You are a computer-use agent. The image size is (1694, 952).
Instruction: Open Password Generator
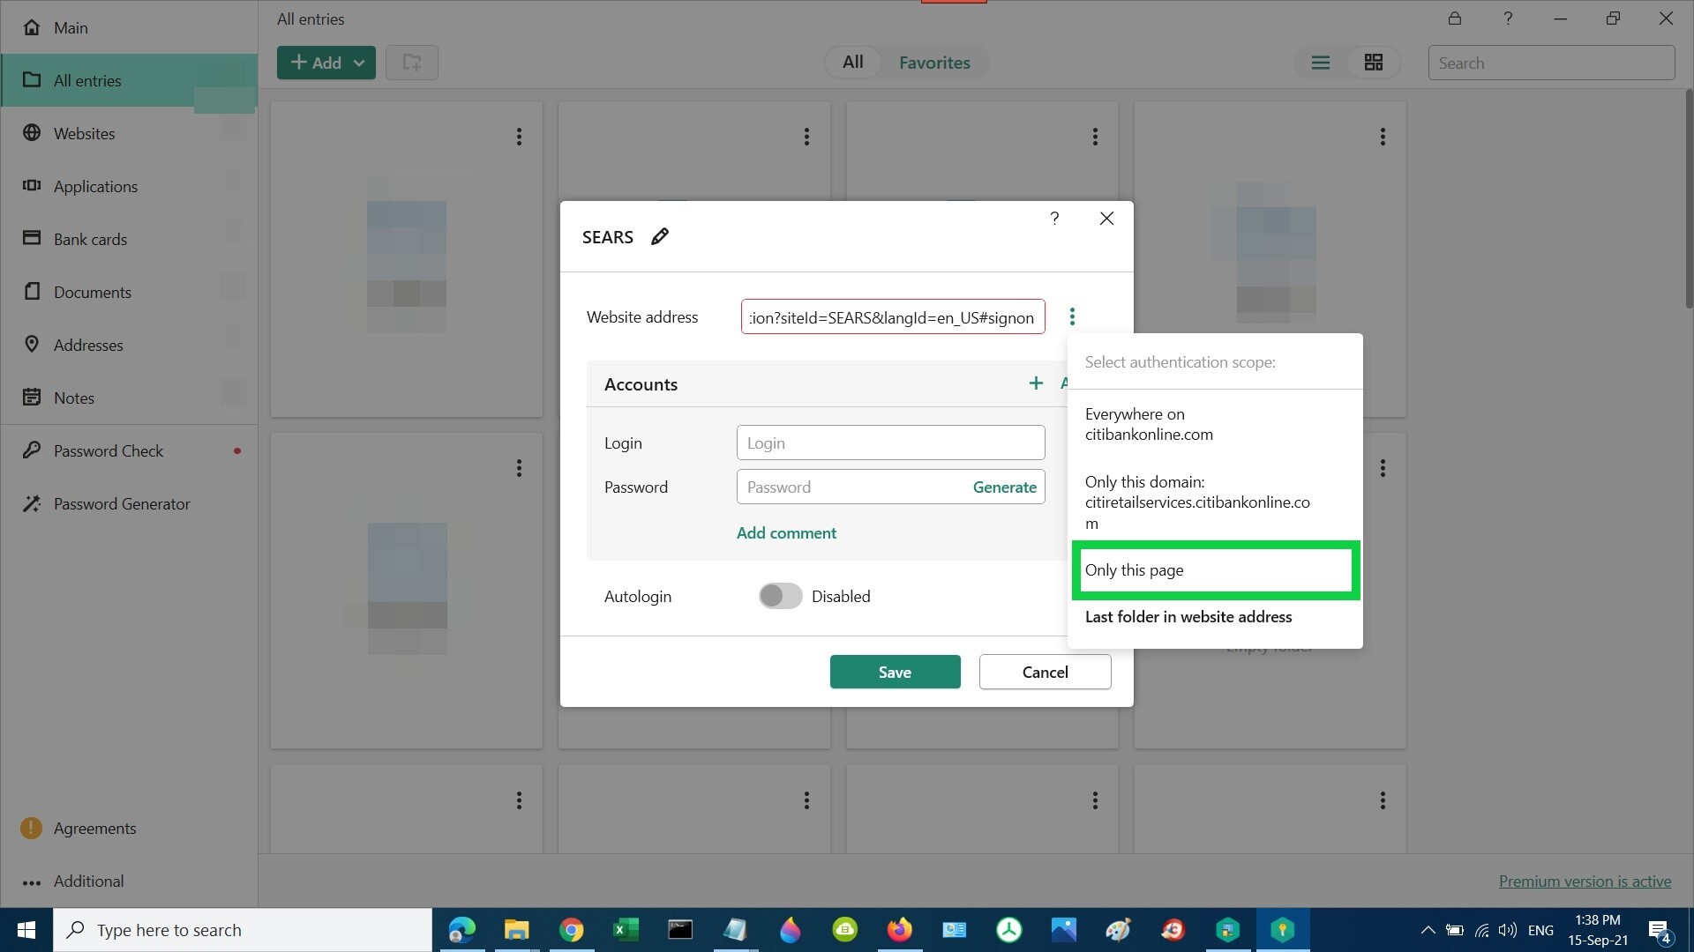(129, 503)
